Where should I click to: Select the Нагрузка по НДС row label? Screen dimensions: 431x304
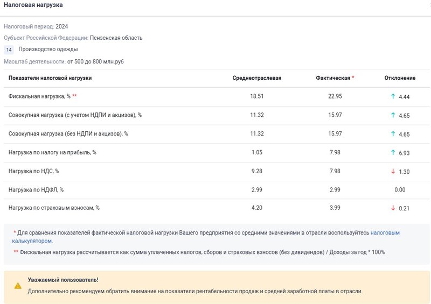tap(33, 171)
